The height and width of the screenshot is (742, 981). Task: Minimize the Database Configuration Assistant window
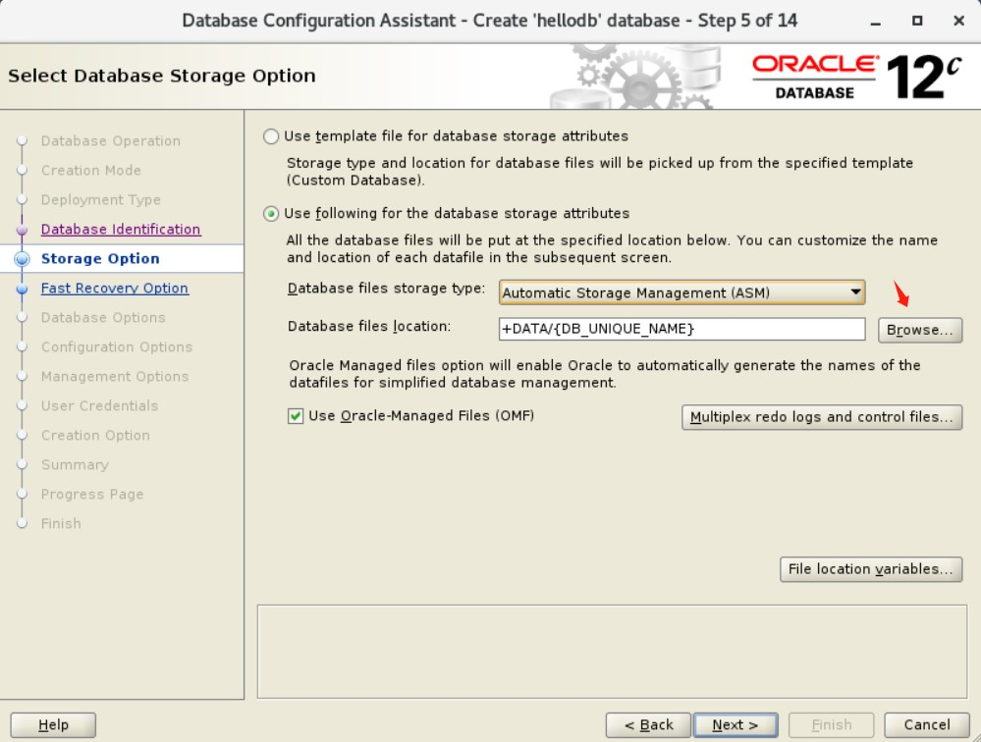click(876, 22)
